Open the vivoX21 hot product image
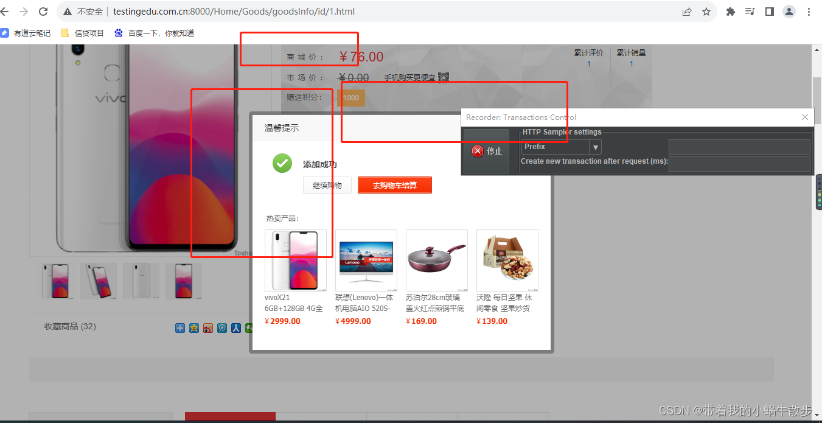This screenshot has height=423, width=822. 295,260
